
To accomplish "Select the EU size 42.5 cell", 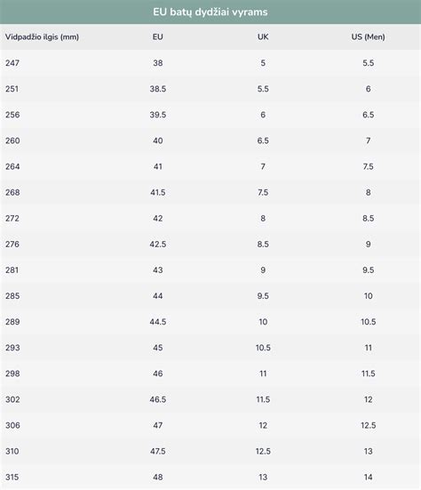I will [157, 245].
